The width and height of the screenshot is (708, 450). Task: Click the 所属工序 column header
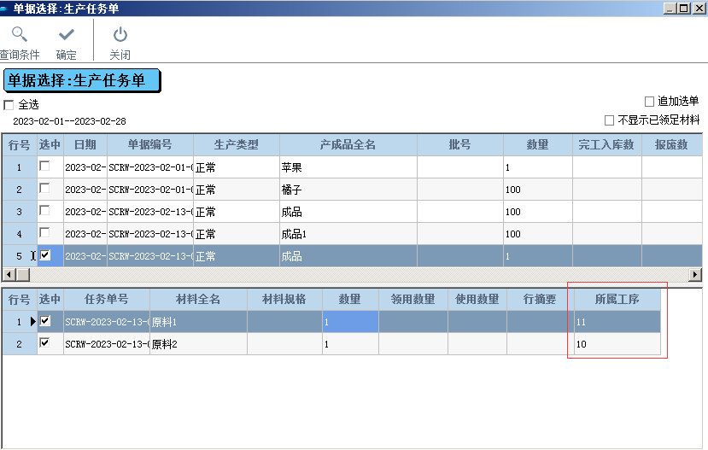coord(617,299)
